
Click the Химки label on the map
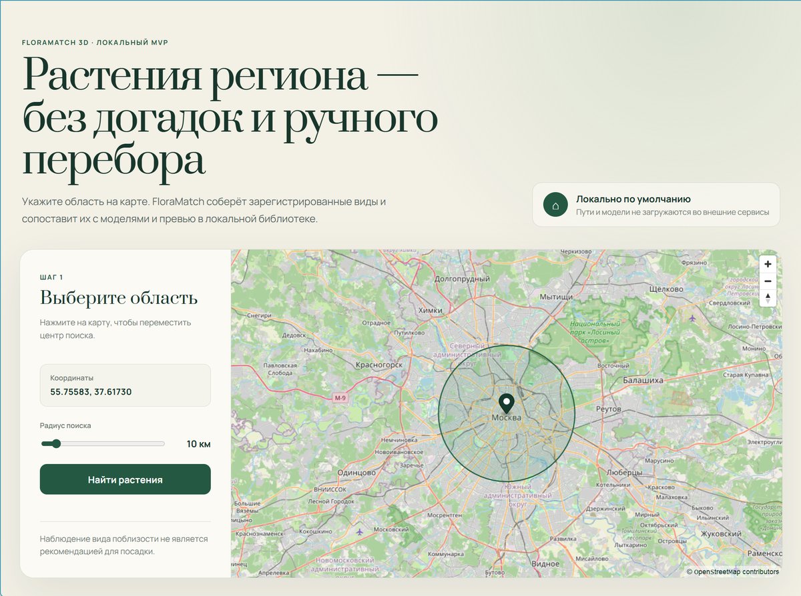430,310
